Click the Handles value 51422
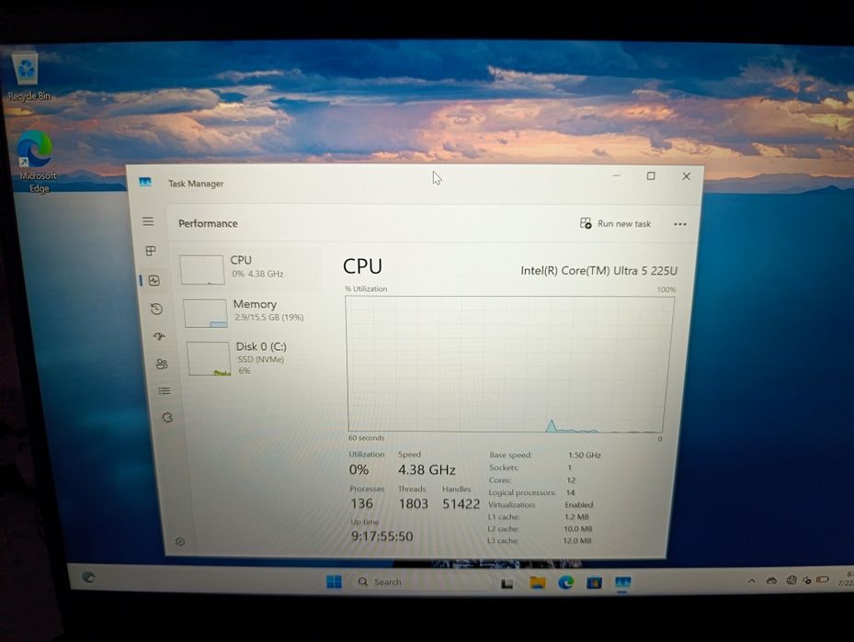 click(x=461, y=504)
